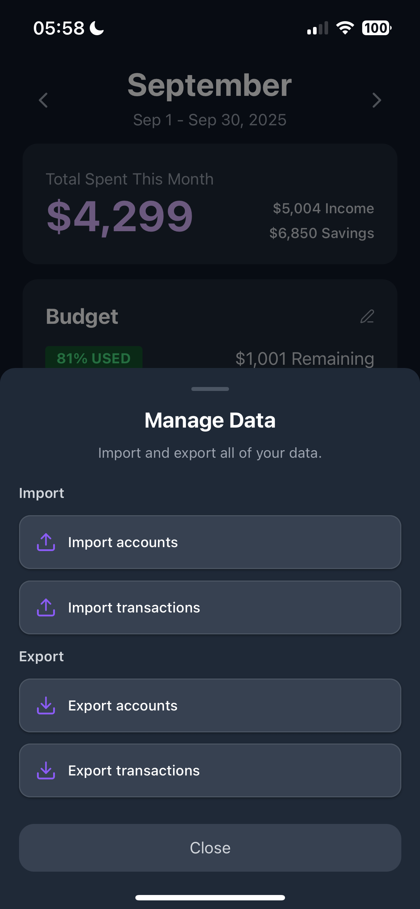Tap the download icon beside Export accounts
This screenshot has height=909, width=420.
tap(46, 705)
